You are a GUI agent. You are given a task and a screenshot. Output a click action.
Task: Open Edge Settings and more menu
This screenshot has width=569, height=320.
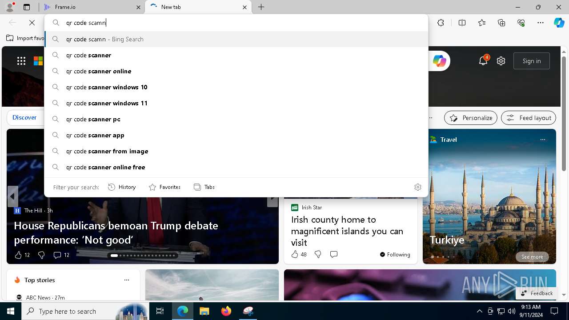click(541, 23)
